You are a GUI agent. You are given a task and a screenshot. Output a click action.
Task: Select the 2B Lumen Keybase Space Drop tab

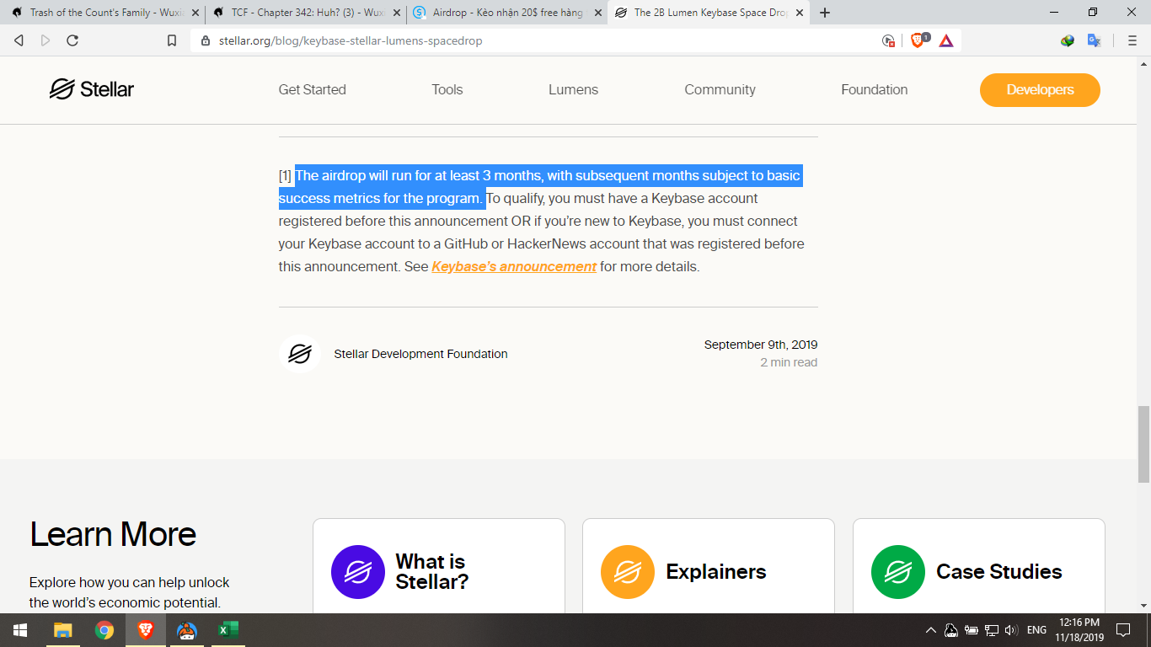coord(708,13)
